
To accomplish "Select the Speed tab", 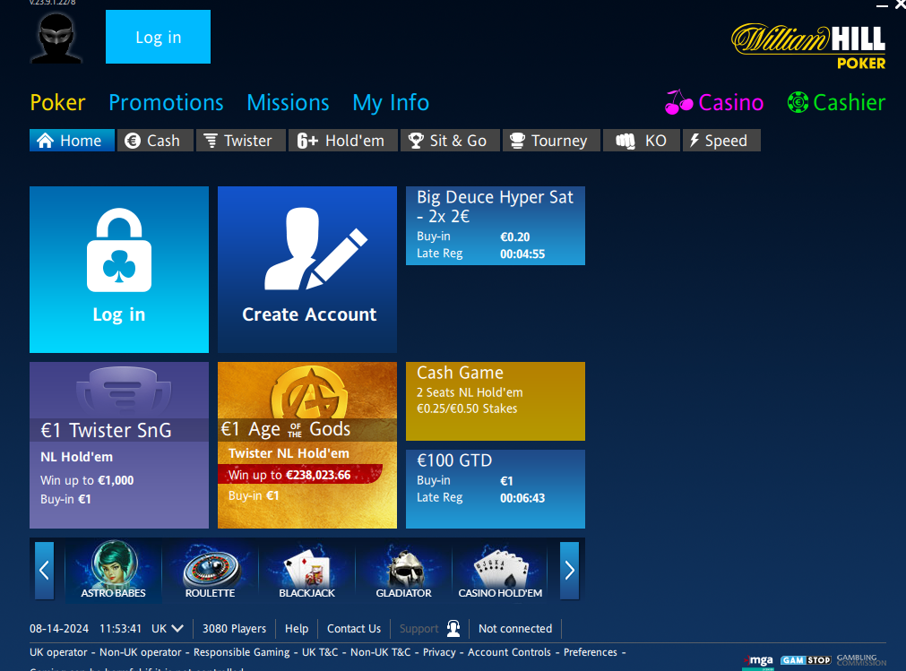I will (x=721, y=141).
